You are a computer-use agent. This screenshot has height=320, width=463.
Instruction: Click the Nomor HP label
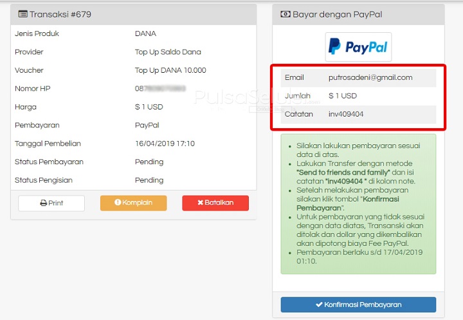coord(33,89)
